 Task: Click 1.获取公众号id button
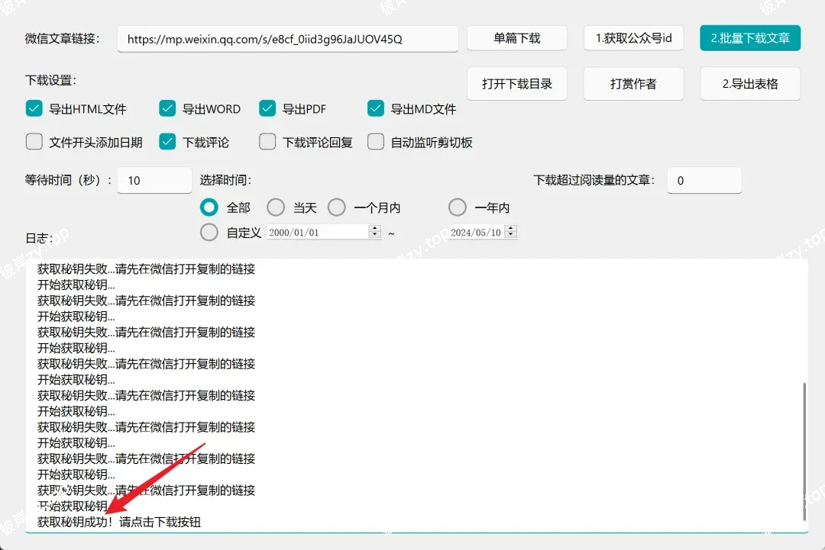point(634,38)
